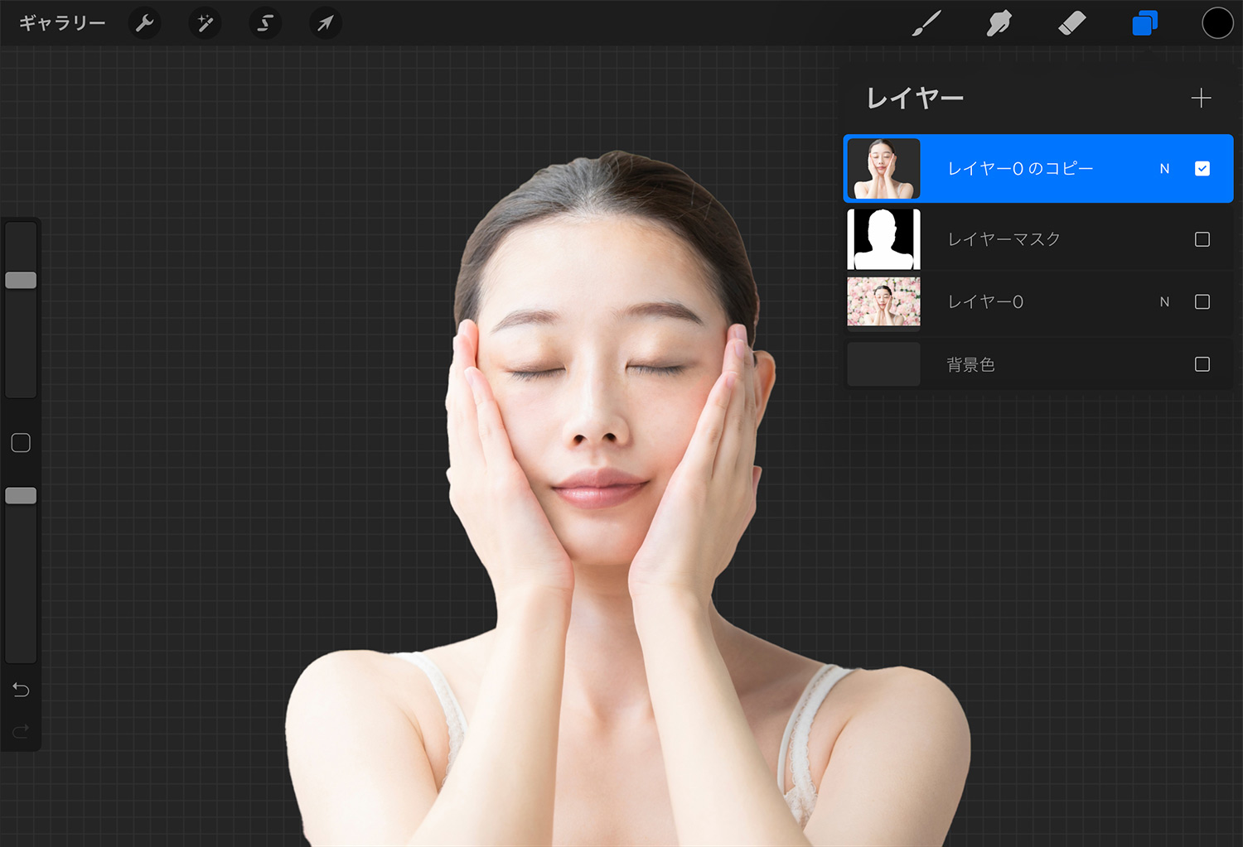Click the レイヤー panel title

coord(915,99)
